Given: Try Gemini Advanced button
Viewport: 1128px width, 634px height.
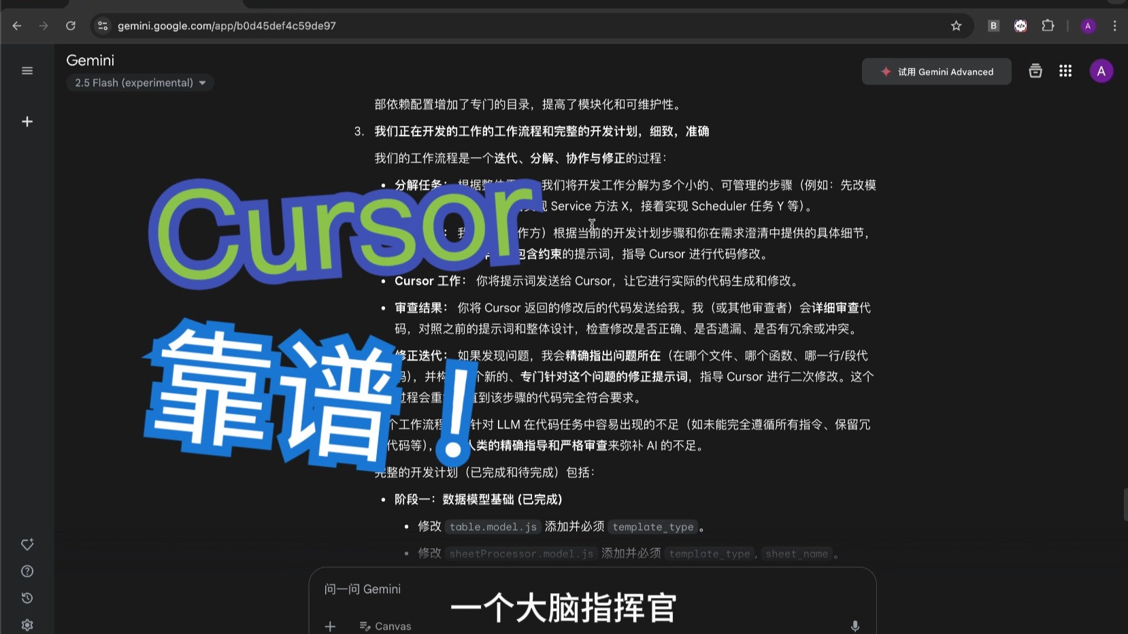Looking at the screenshot, I should tap(936, 71).
